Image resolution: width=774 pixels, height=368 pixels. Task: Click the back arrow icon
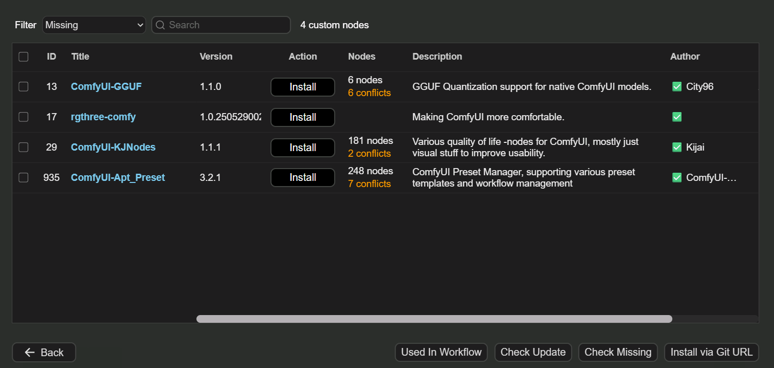pyautogui.click(x=30, y=353)
